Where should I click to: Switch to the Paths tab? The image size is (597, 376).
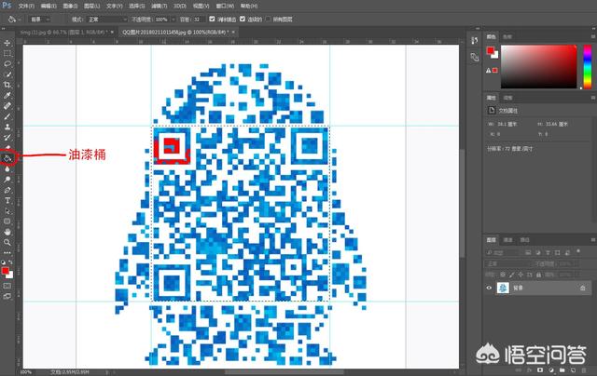click(x=524, y=239)
